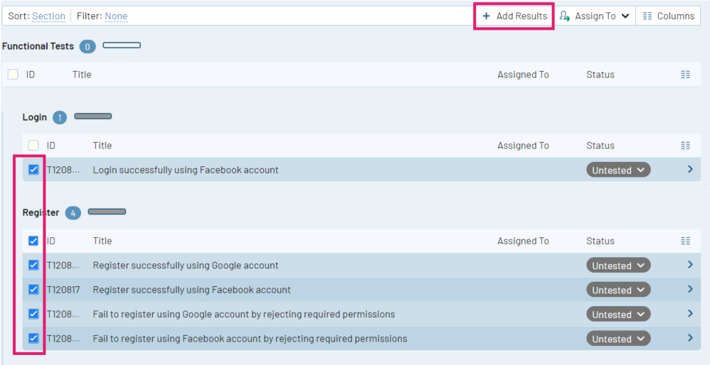
Task: Open details arrow for Fail to register Facebook test
Action: click(x=689, y=338)
